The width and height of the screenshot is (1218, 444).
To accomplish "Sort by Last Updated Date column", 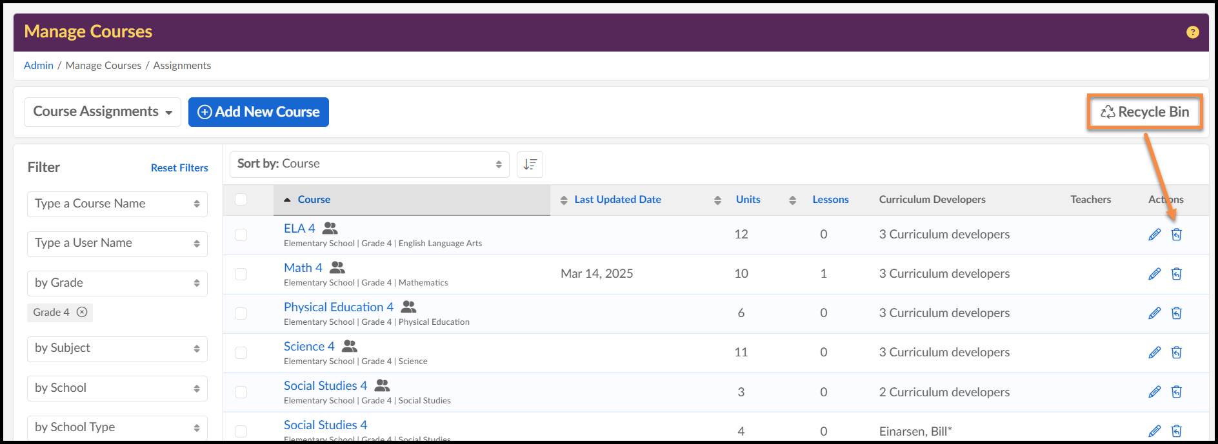I will coord(617,200).
